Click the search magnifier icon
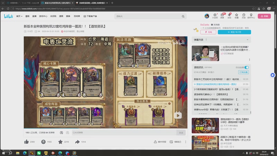Screen dimensions: 277x156 tap(183, 16)
